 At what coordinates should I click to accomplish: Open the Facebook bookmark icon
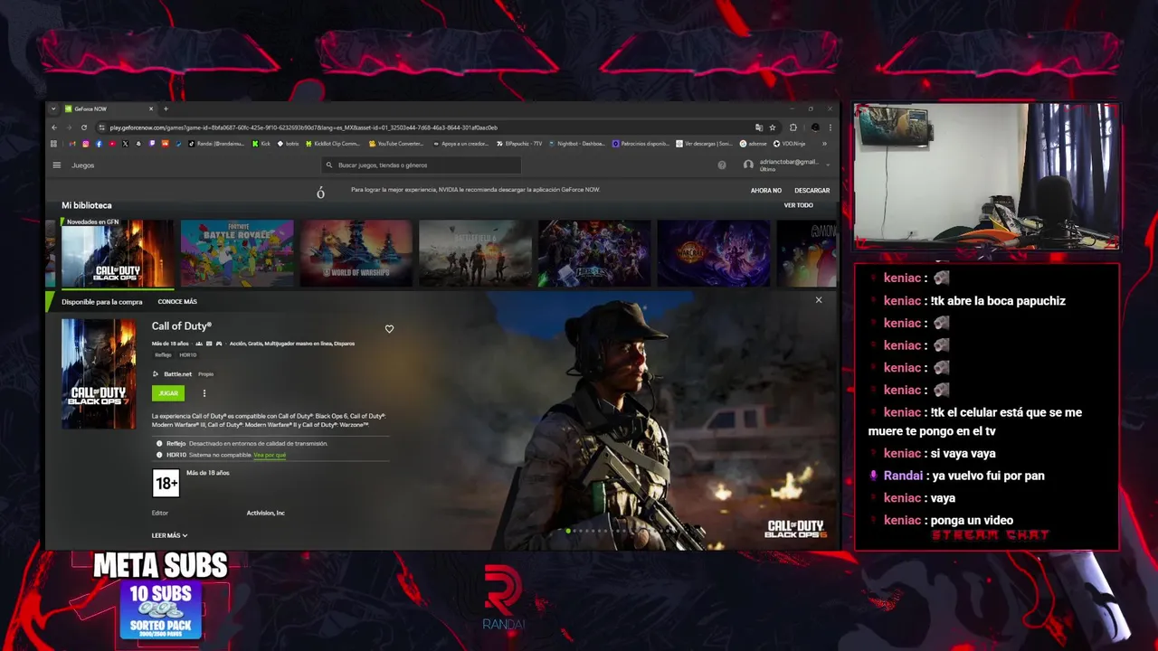[100, 144]
